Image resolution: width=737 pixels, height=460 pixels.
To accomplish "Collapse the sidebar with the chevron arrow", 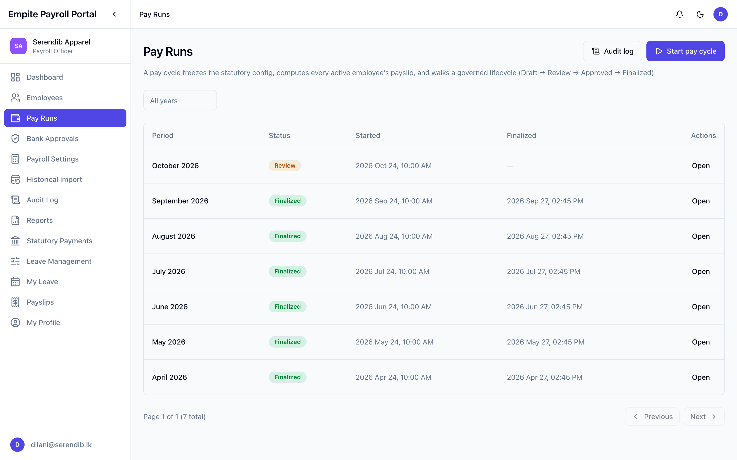I will point(114,14).
